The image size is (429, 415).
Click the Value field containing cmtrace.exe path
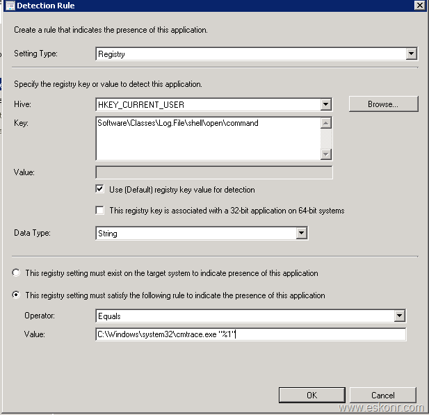click(251, 334)
